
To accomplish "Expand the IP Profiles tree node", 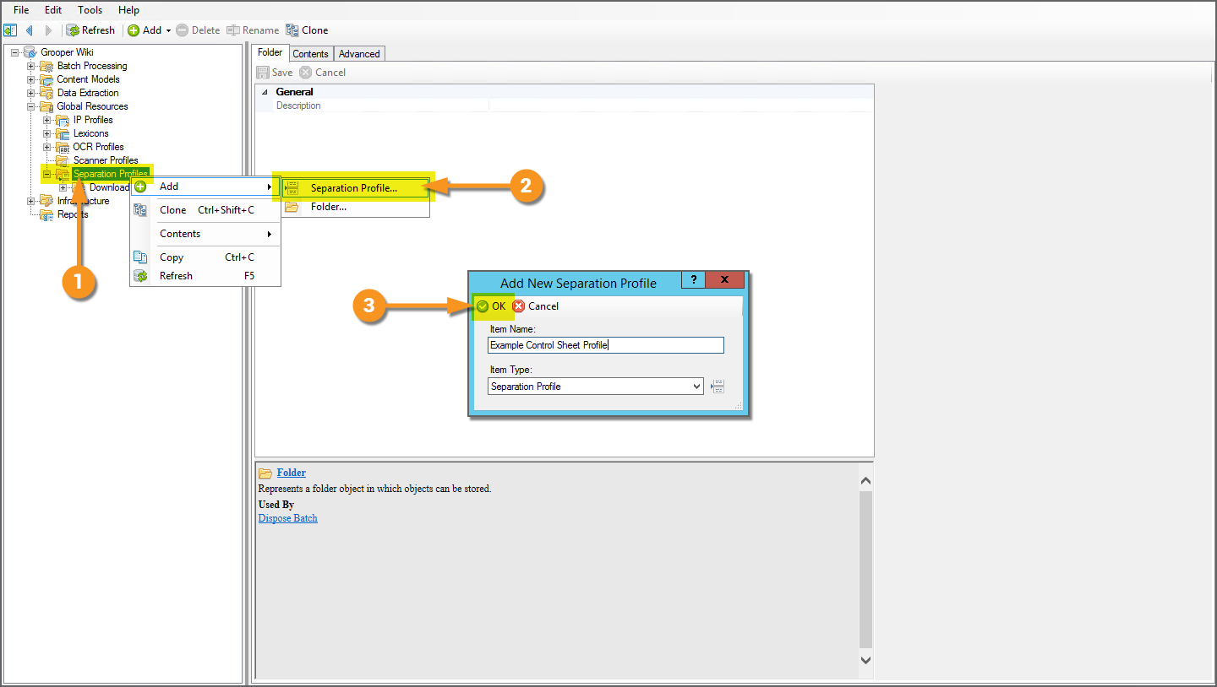I will pyautogui.click(x=47, y=120).
